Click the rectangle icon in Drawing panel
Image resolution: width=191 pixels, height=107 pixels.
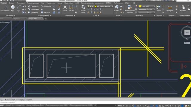23,6
